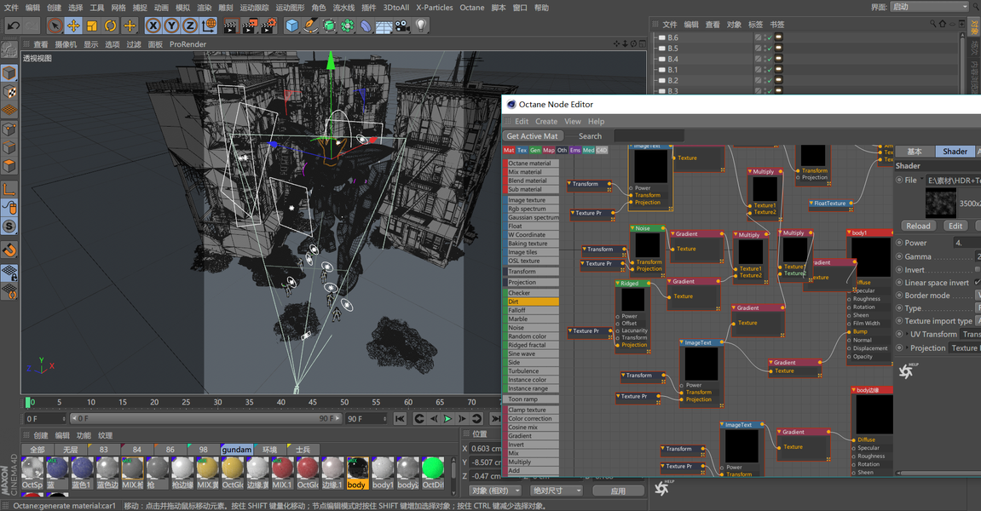Toggle the X axis lock icon
Image resolution: width=981 pixels, height=511 pixels.
[154, 26]
